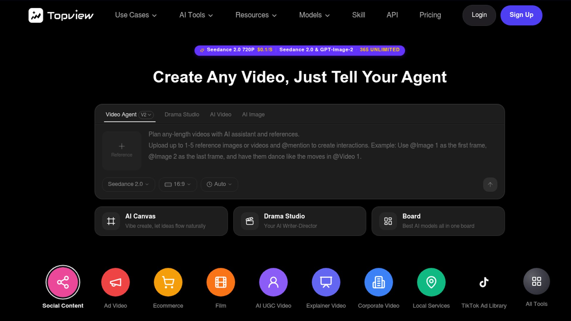Screen dimensions: 571x321
Task: Select the Local Services map pin icon
Action: click(431, 282)
